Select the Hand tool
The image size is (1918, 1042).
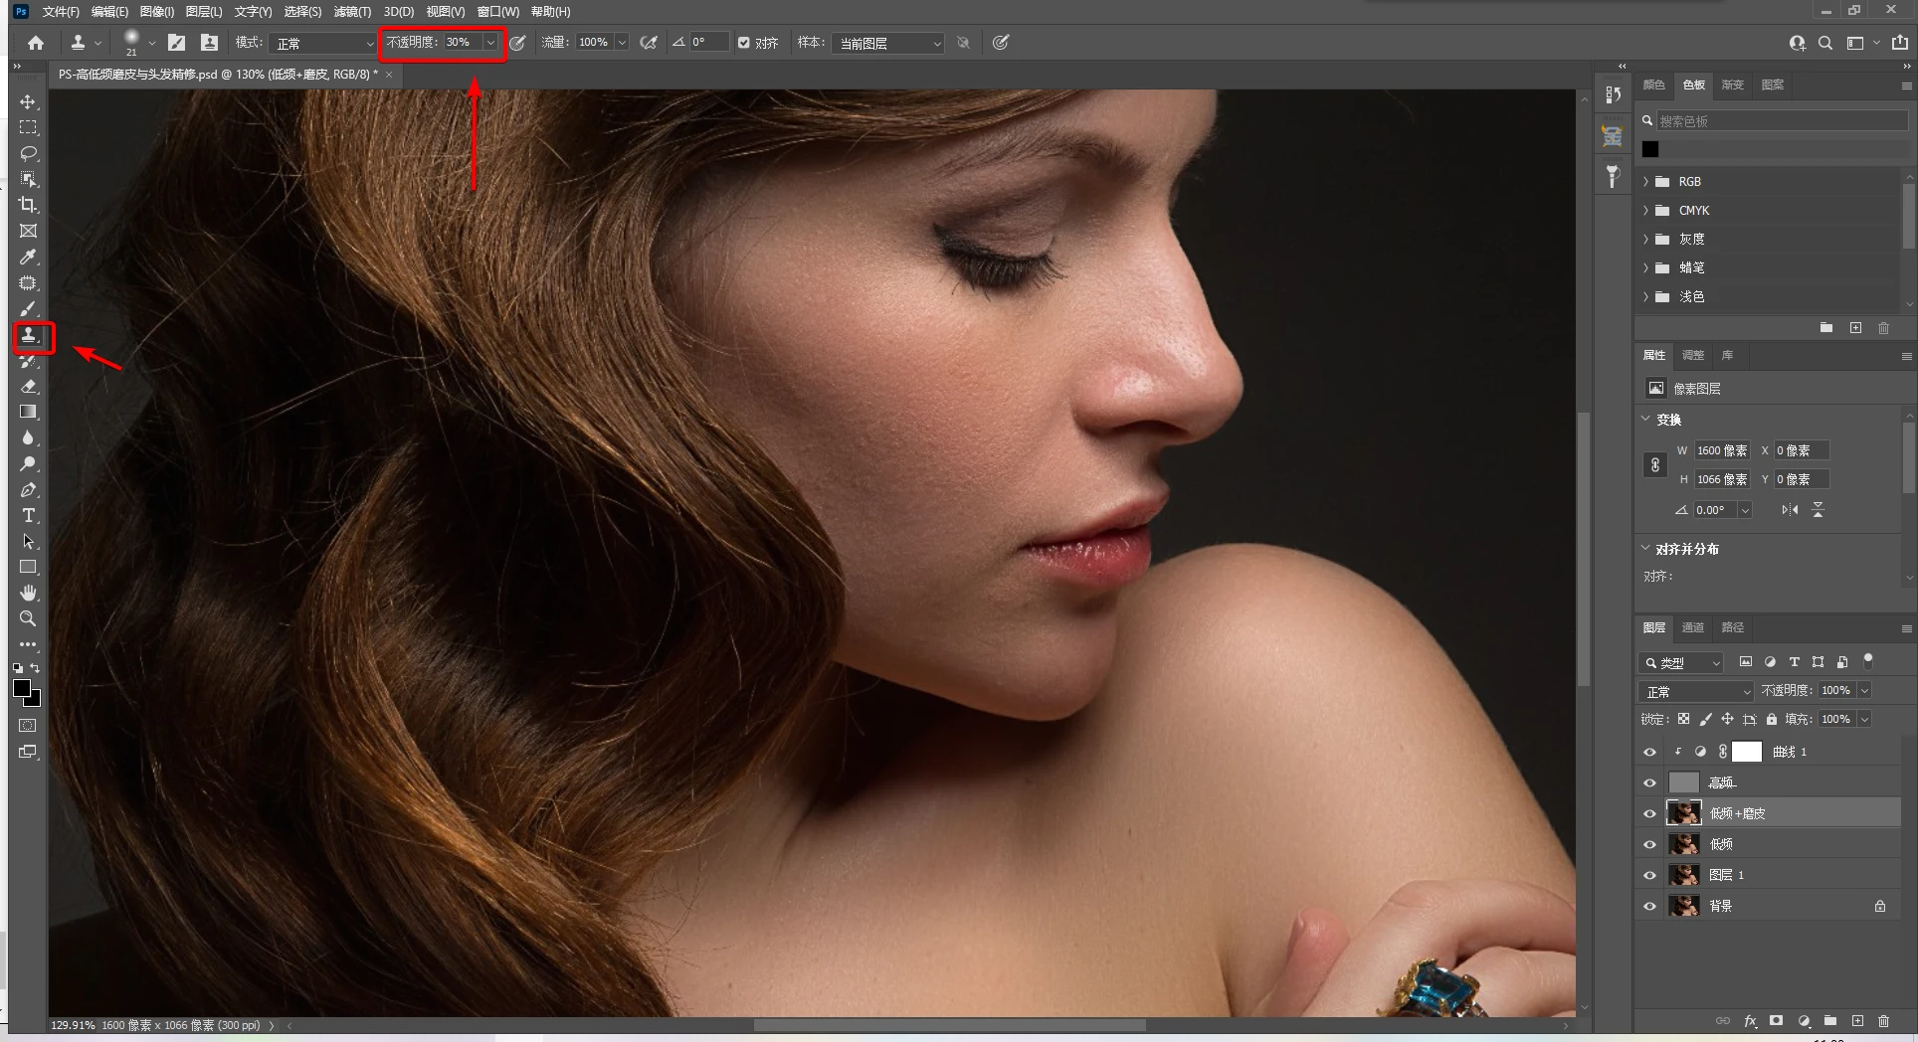(x=28, y=593)
